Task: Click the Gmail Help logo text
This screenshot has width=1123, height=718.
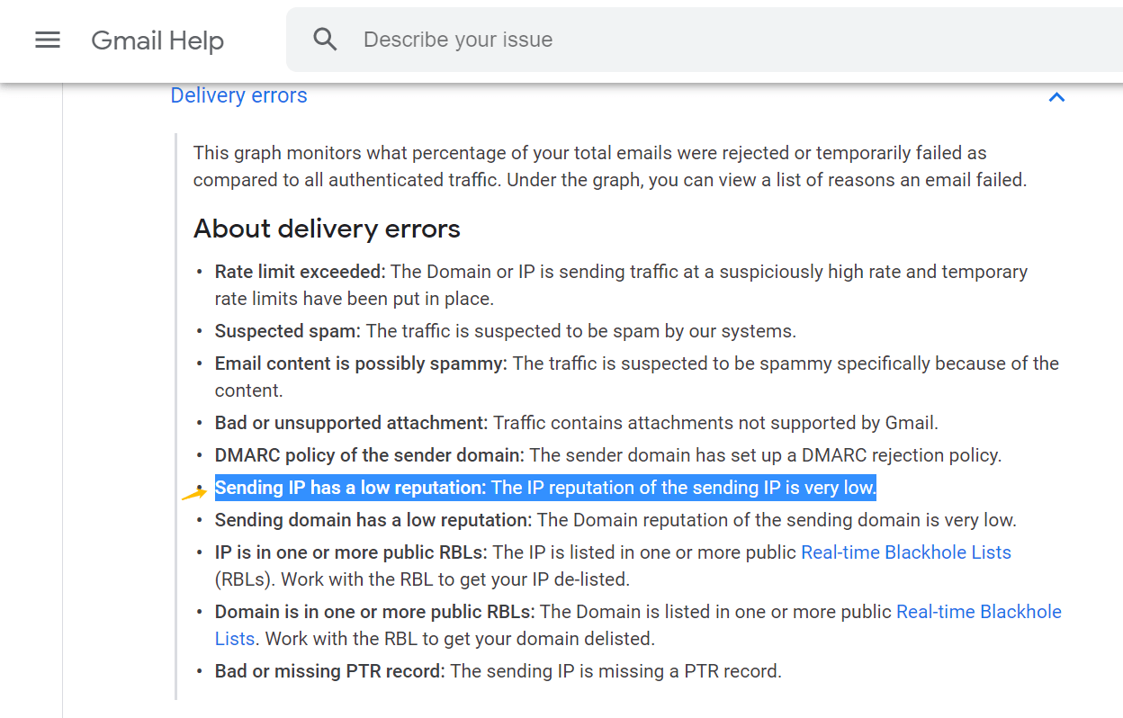Action: pos(157,40)
